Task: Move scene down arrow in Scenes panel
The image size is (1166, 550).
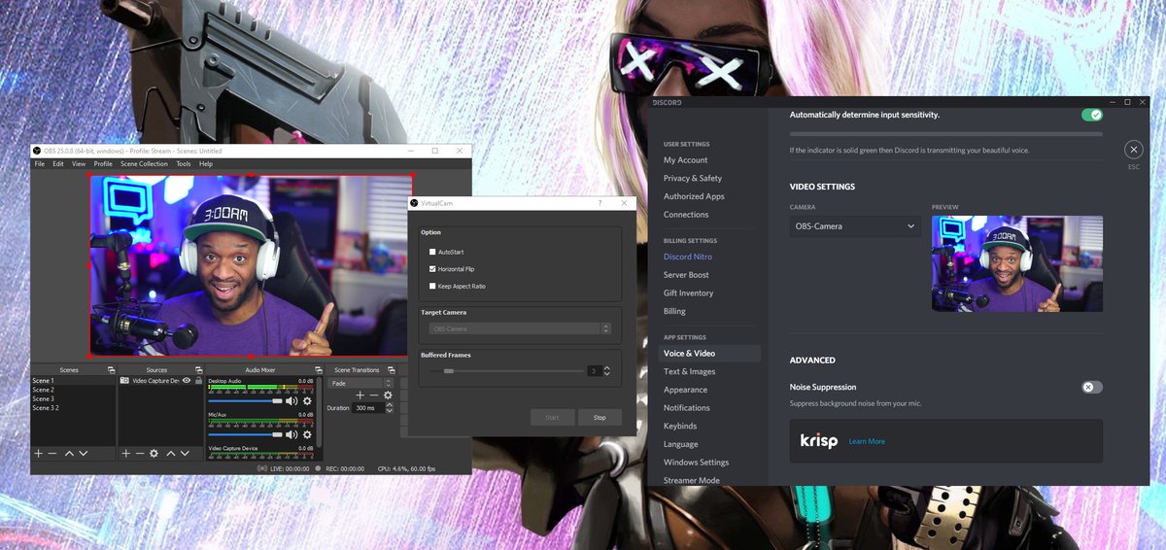Action: pyautogui.click(x=83, y=454)
